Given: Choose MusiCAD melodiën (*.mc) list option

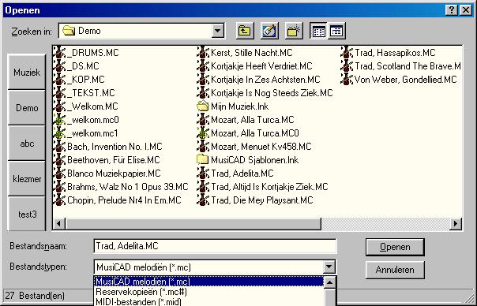Looking at the screenshot, I should pos(208,282).
